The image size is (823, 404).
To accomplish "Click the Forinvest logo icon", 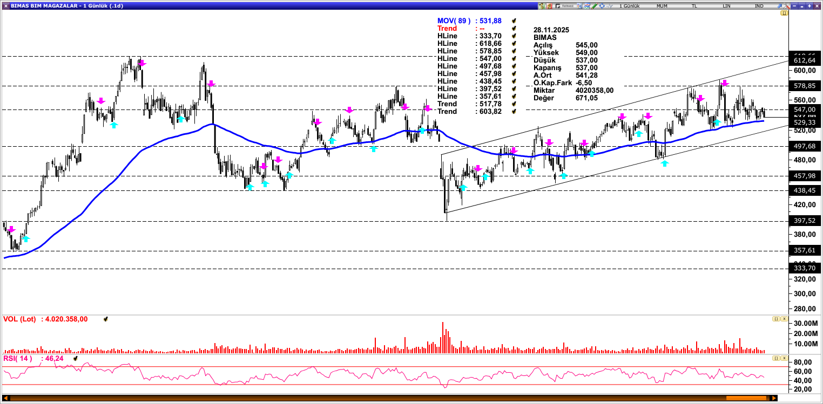I will pyautogui.click(x=565, y=6).
